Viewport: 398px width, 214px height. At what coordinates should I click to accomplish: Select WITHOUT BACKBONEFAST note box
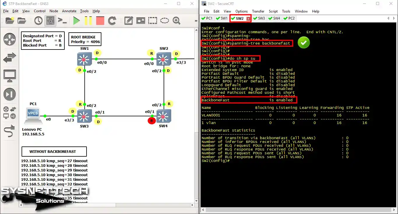pos(54,151)
